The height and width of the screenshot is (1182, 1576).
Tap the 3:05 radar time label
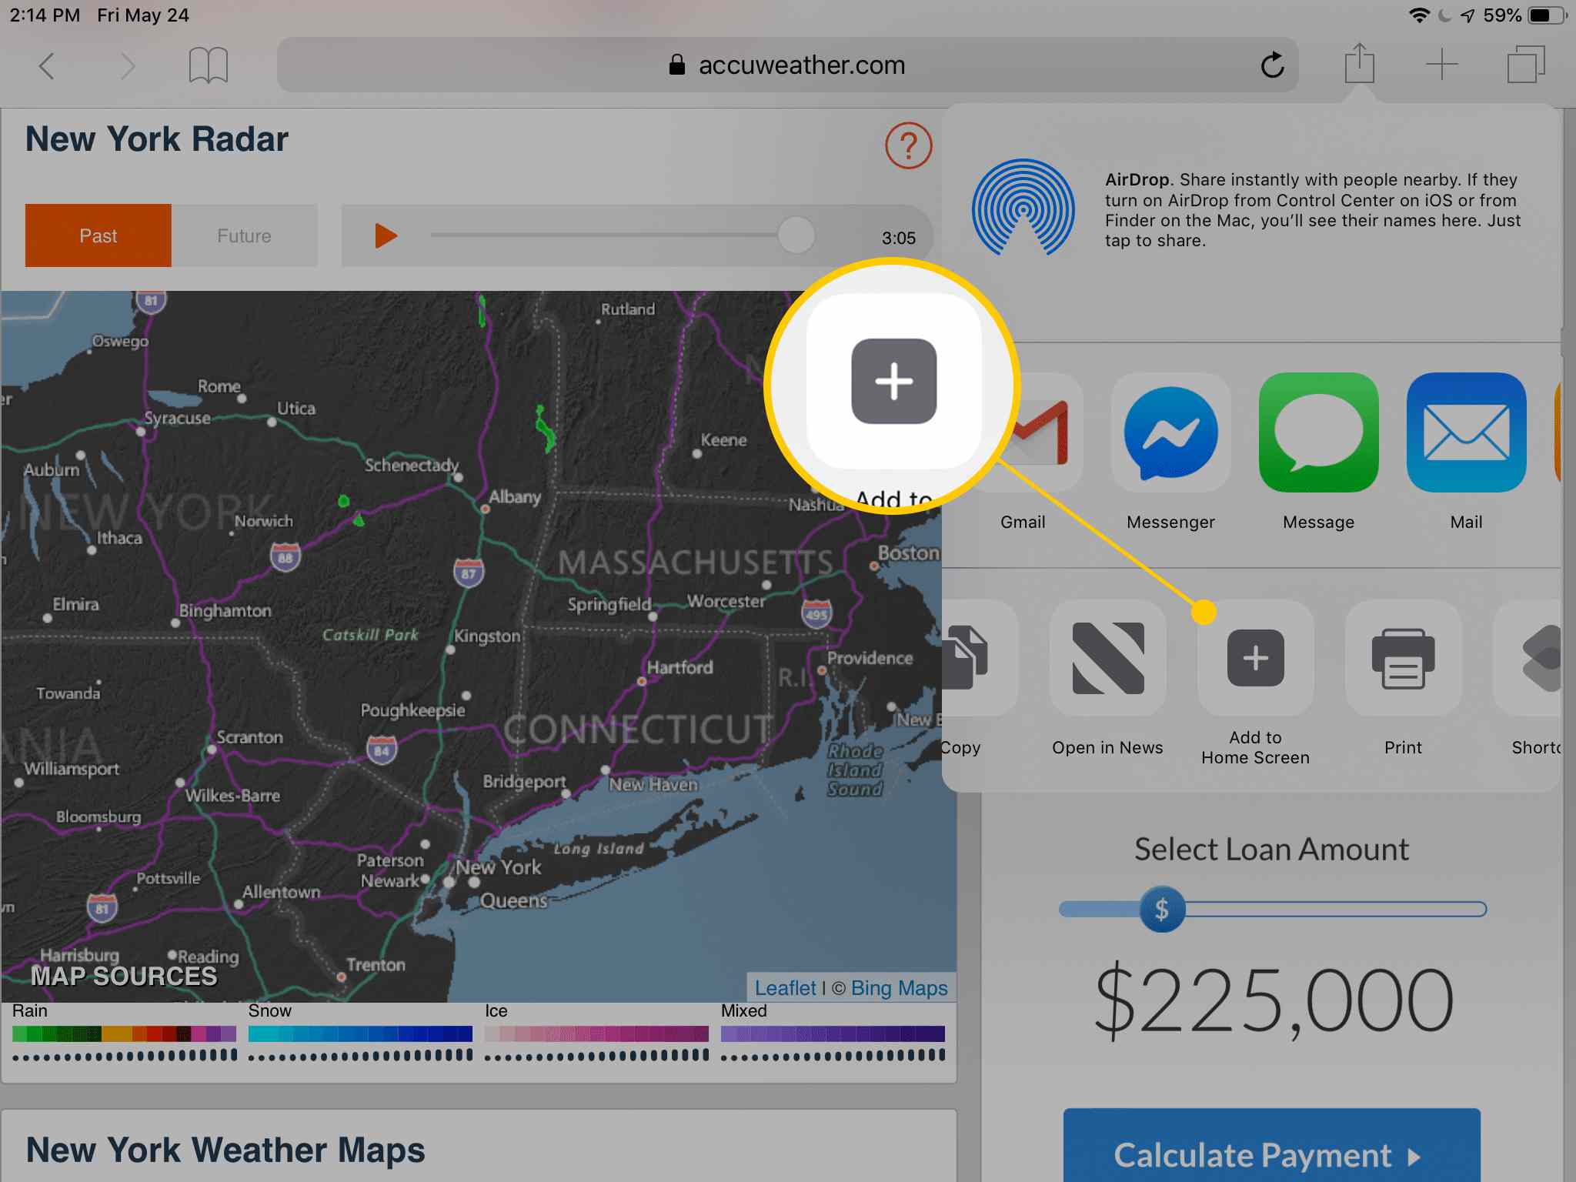pyautogui.click(x=898, y=238)
